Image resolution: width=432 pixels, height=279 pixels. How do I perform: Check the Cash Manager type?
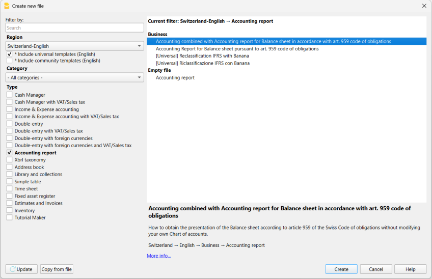(x=10, y=95)
